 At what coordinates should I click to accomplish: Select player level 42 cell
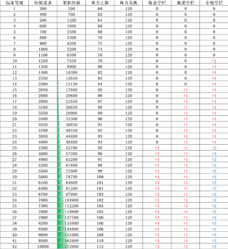(x=14, y=246)
